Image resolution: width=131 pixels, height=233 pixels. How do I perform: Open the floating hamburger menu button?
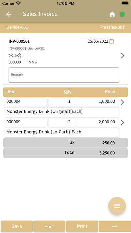117,206
